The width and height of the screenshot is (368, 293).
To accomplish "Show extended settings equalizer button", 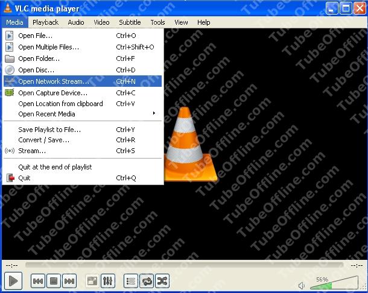I will pos(108,281).
